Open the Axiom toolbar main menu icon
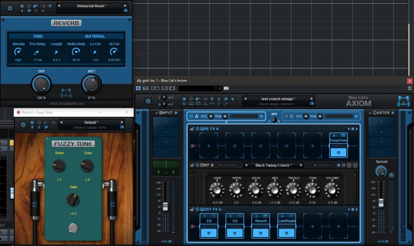The image size is (414, 246). click(184, 99)
